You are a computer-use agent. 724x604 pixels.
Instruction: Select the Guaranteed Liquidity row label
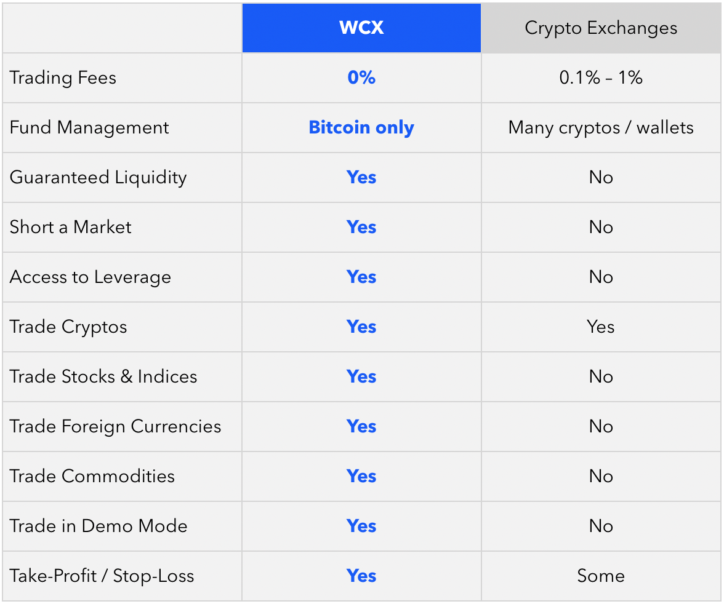click(x=98, y=177)
